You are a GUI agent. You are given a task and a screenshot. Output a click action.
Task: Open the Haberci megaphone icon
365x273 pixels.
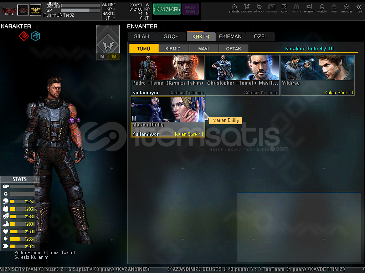click(309, 8)
